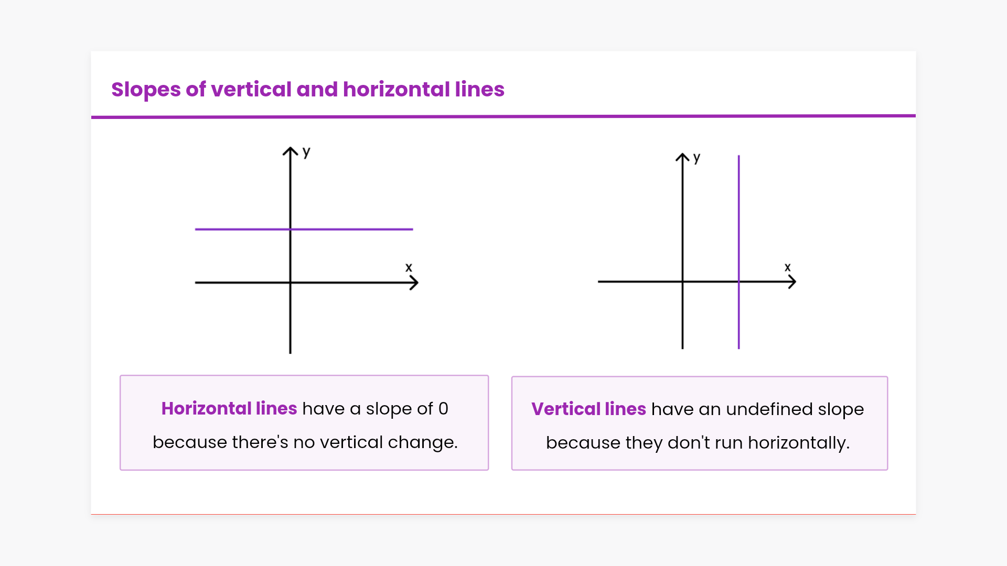Click the text "because there's no vertical change."
The image size is (1007, 566).
pos(305,442)
